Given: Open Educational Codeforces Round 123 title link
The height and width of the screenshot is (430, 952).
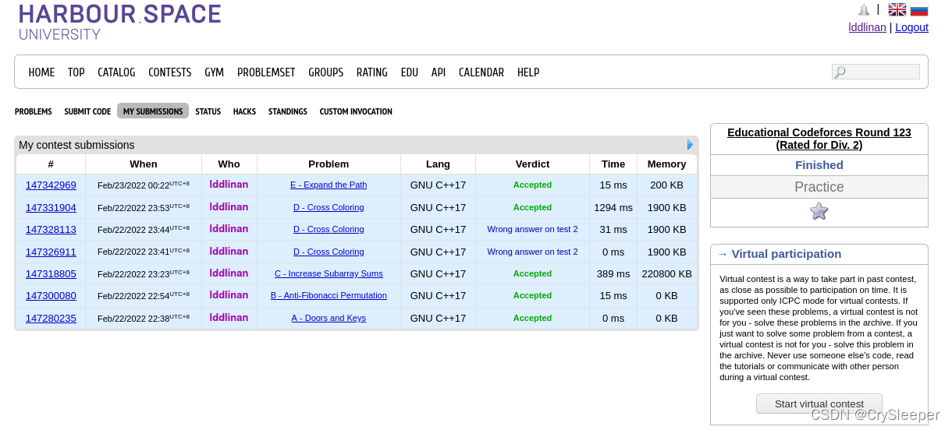Looking at the screenshot, I should (x=819, y=139).
